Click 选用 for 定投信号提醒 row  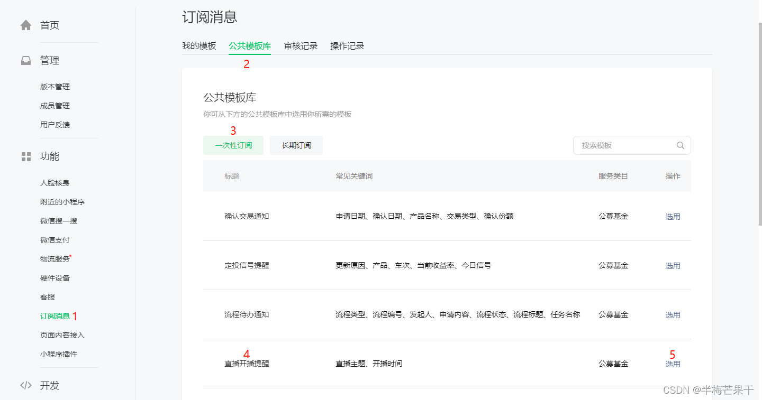pyautogui.click(x=673, y=265)
